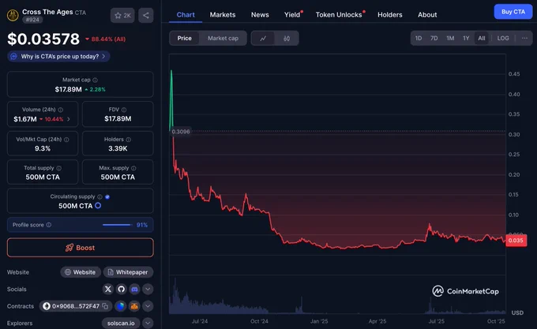Screen dimensions: 537x329
Task: Open the Holders tab
Action: (390, 15)
